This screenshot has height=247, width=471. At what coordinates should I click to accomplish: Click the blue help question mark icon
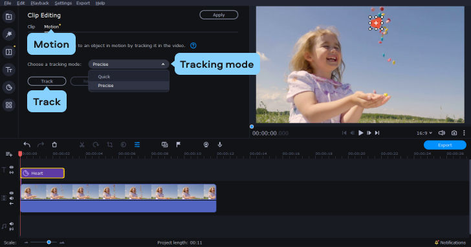point(193,46)
